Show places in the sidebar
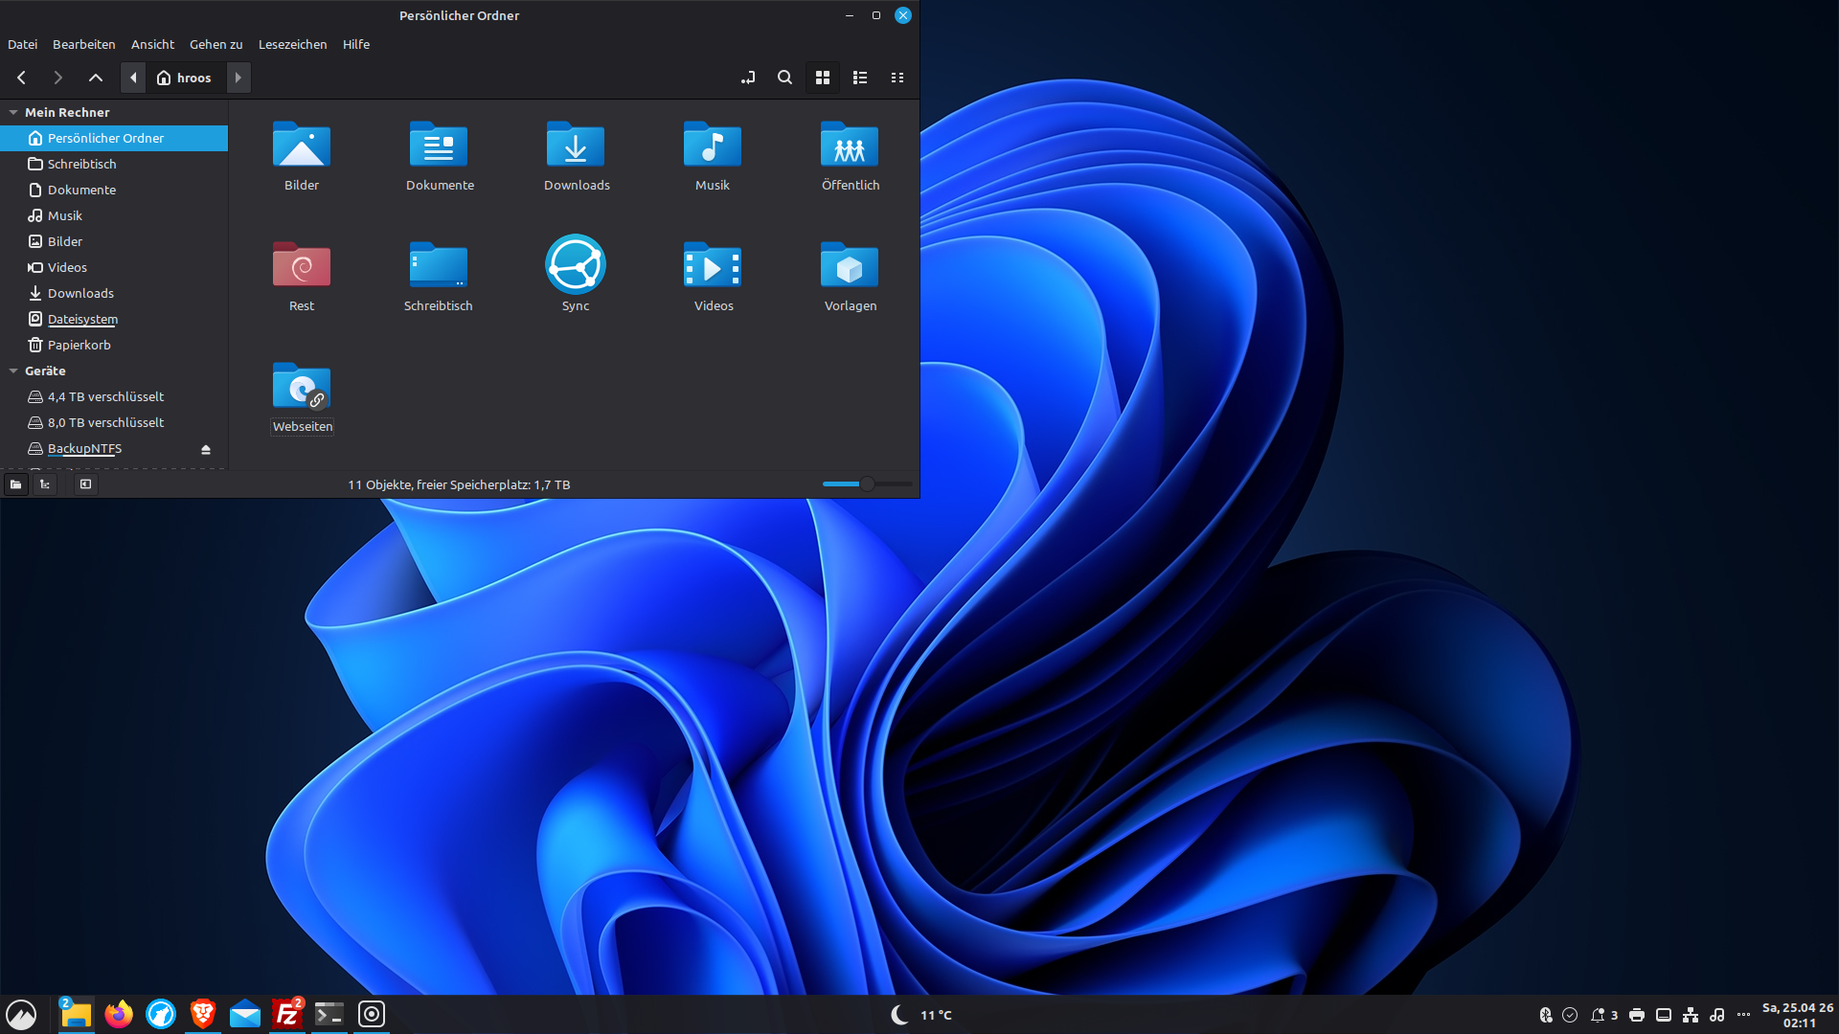 [15, 484]
